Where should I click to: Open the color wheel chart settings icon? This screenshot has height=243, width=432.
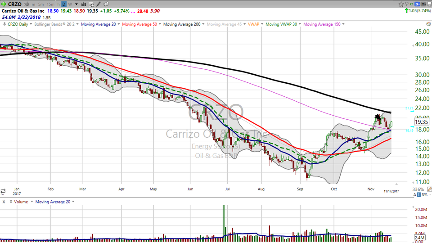pyautogui.click(x=428, y=24)
